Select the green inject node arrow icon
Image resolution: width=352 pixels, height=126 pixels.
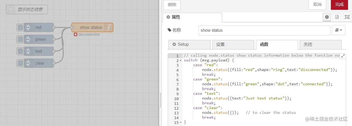[x=28, y=39]
